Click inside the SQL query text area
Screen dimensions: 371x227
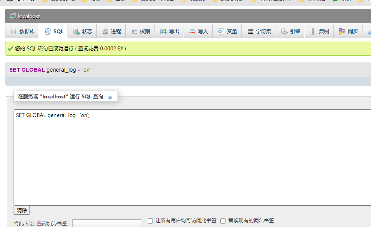(192, 157)
